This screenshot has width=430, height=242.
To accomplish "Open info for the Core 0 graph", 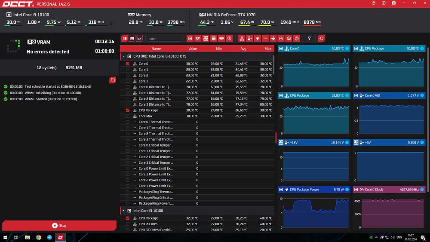I will point(347,49).
